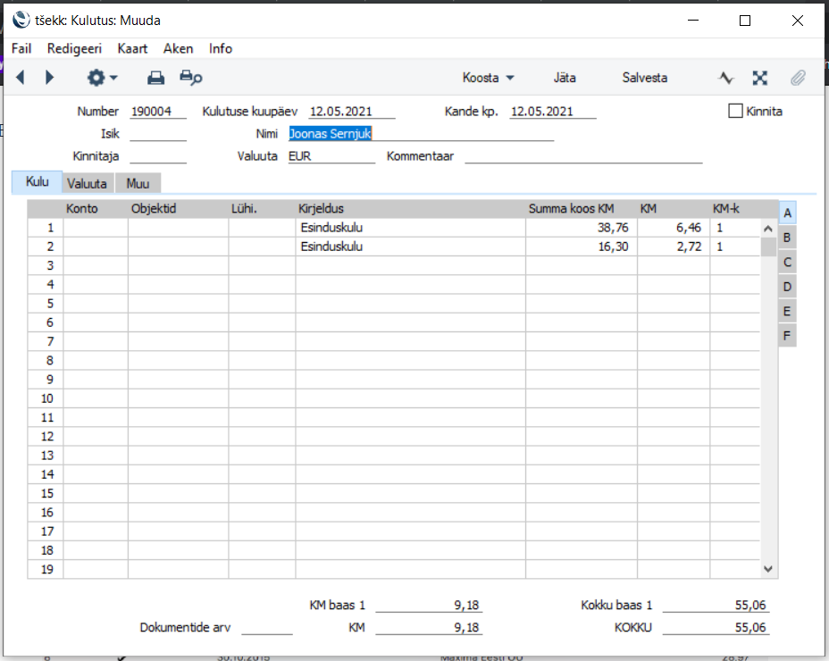Viewport: 829px width, 661px height.
Task: Switch to the Valuuta tab
Action: click(88, 183)
